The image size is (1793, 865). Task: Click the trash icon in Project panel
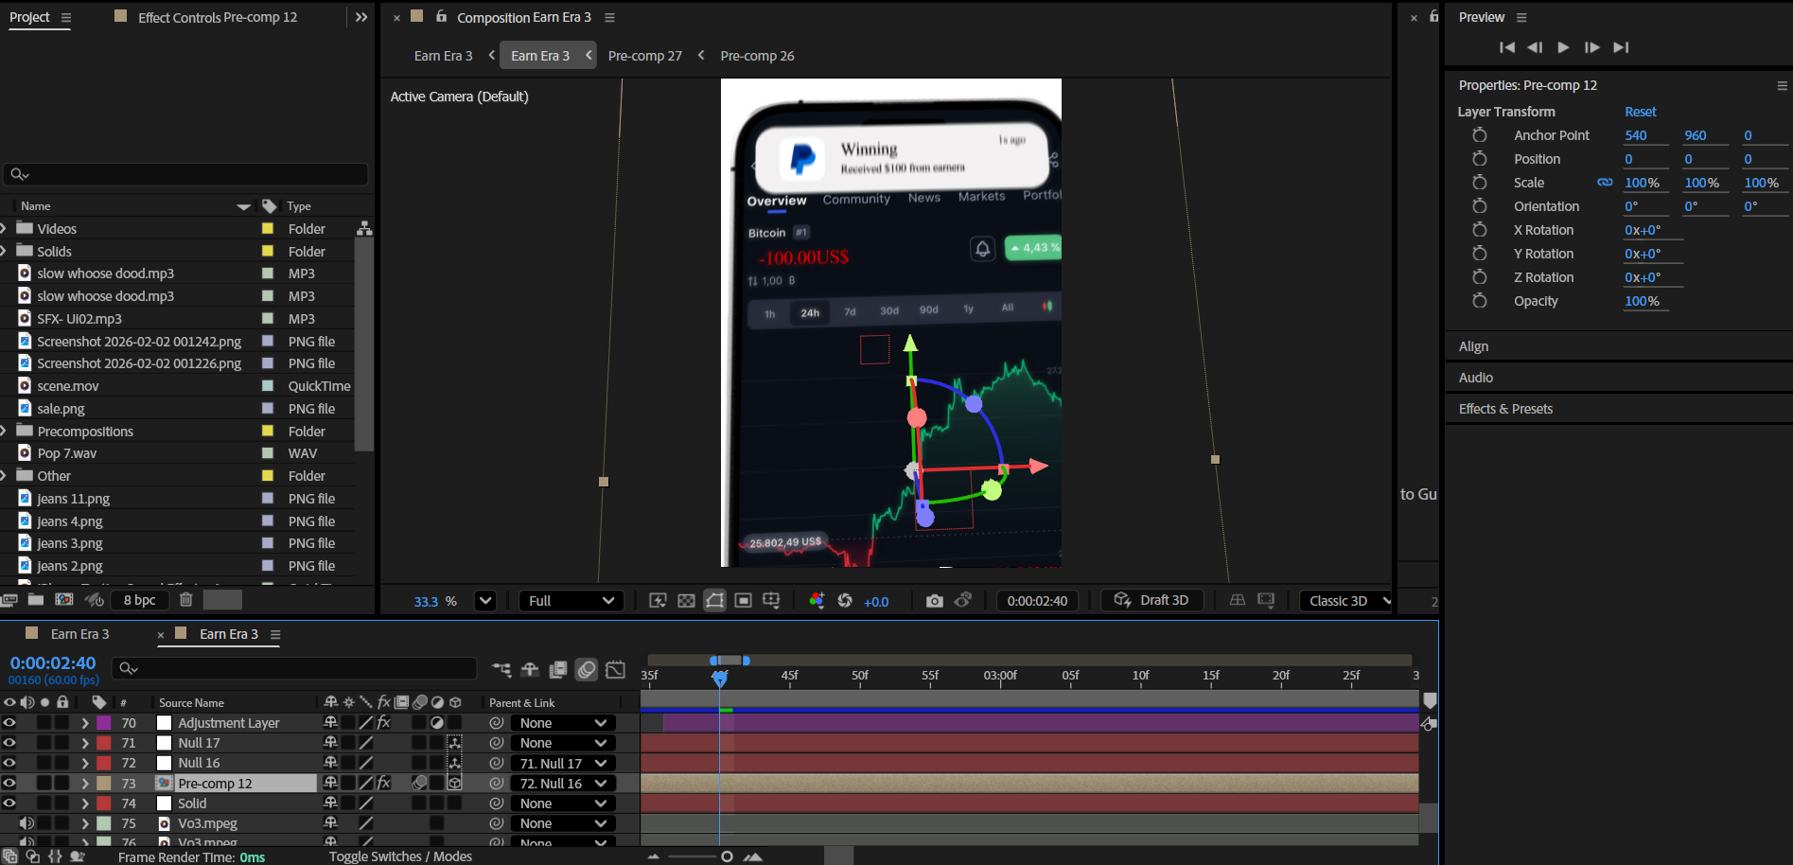click(x=186, y=600)
